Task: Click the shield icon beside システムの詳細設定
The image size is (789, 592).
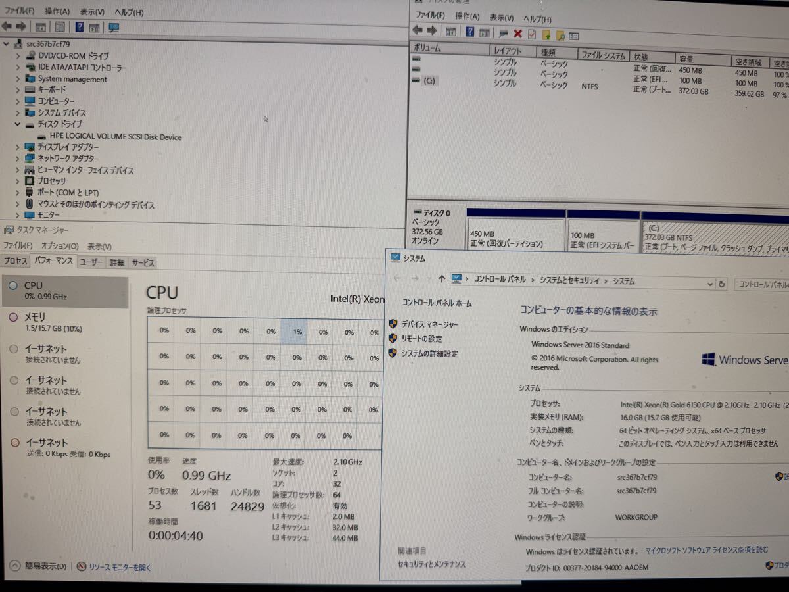Action: click(393, 353)
